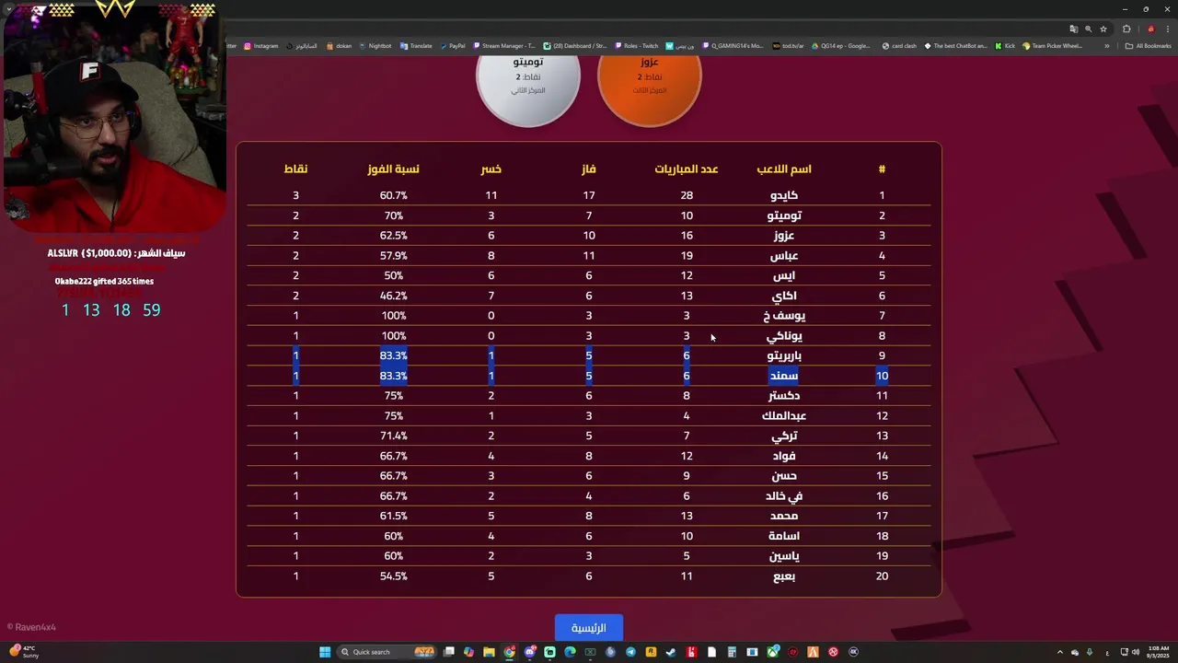
Task: Click the خسر column header
Action: pos(491,169)
